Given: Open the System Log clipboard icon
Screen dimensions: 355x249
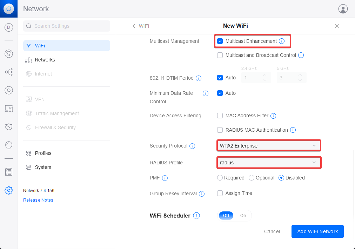Looking at the screenshot, I should pyautogui.click(x=9, y=172).
